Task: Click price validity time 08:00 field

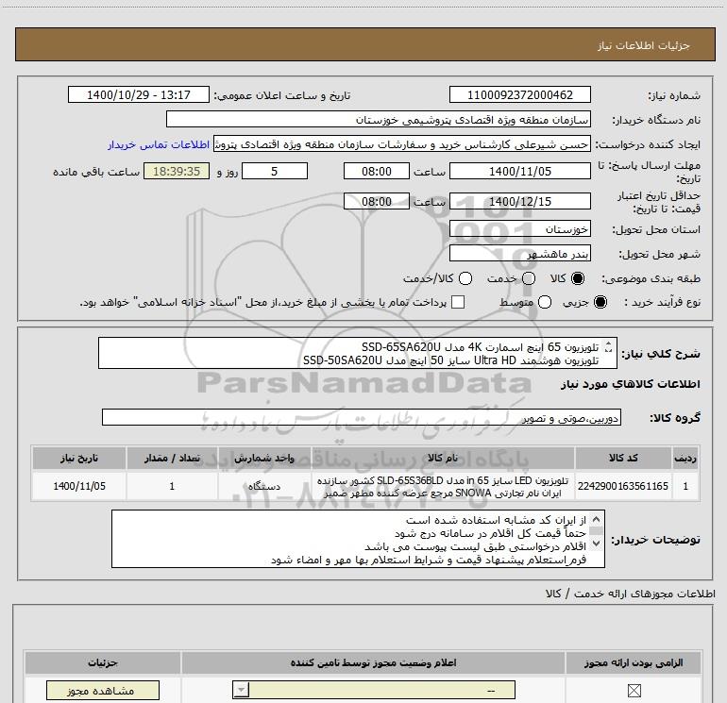Action: coord(377,202)
